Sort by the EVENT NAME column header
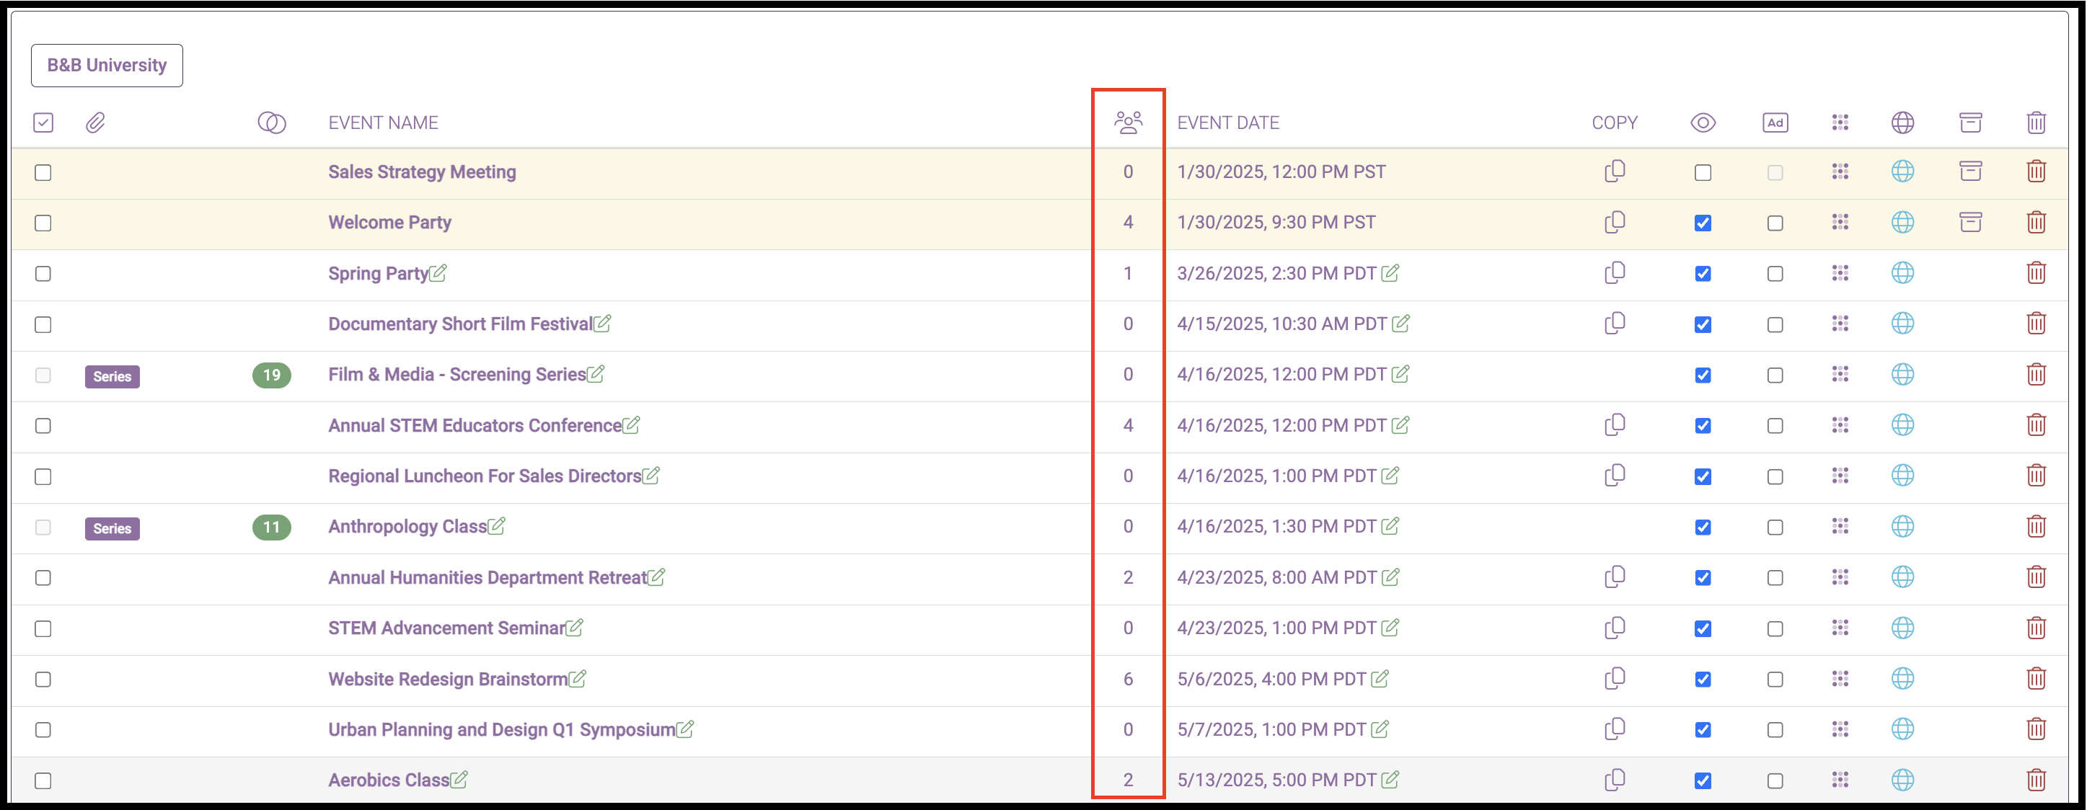Image resolution: width=2087 pixels, height=810 pixels. pyautogui.click(x=382, y=123)
